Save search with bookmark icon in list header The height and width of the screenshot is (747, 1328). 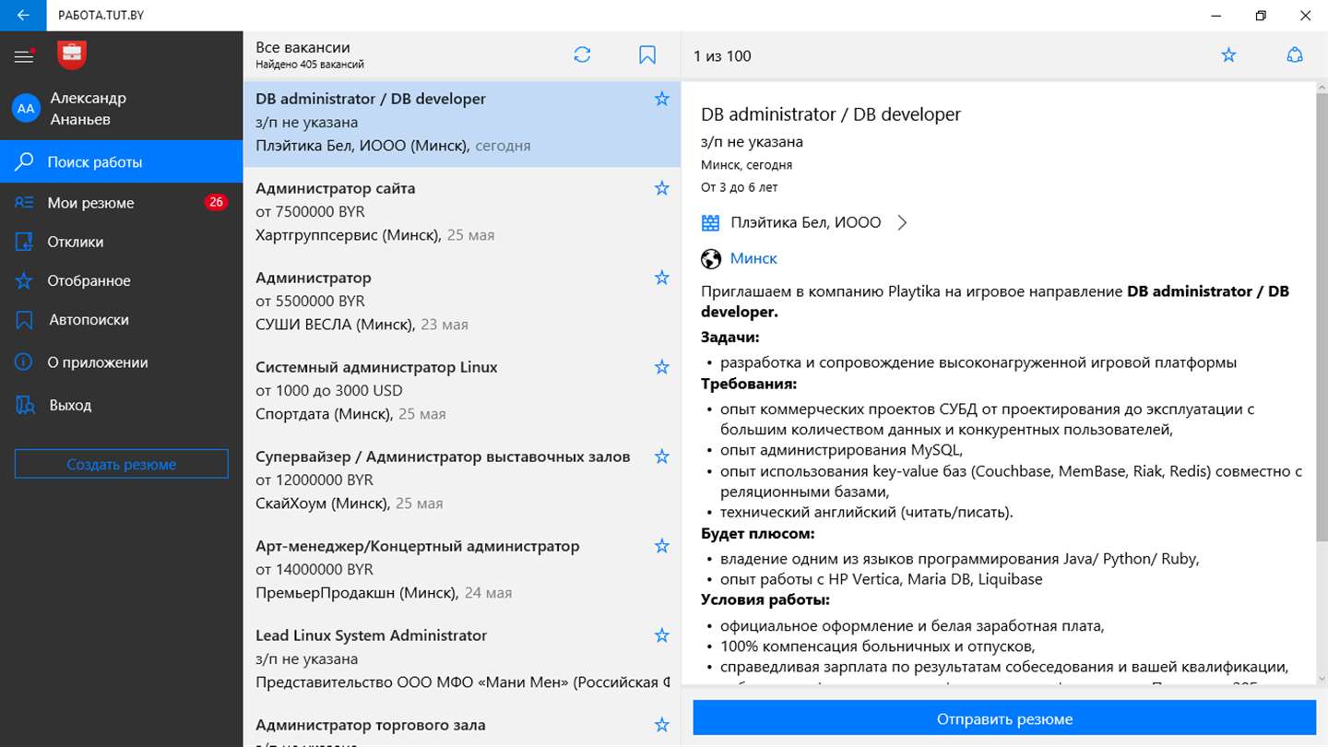coord(647,55)
